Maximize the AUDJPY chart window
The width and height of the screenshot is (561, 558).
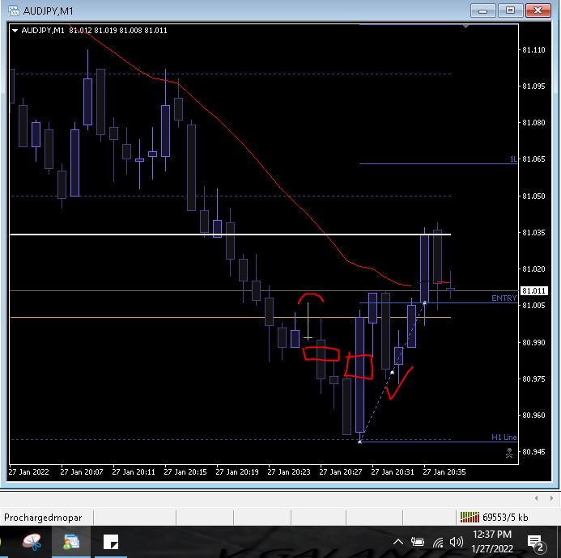pyautogui.click(x=510, y=11)
